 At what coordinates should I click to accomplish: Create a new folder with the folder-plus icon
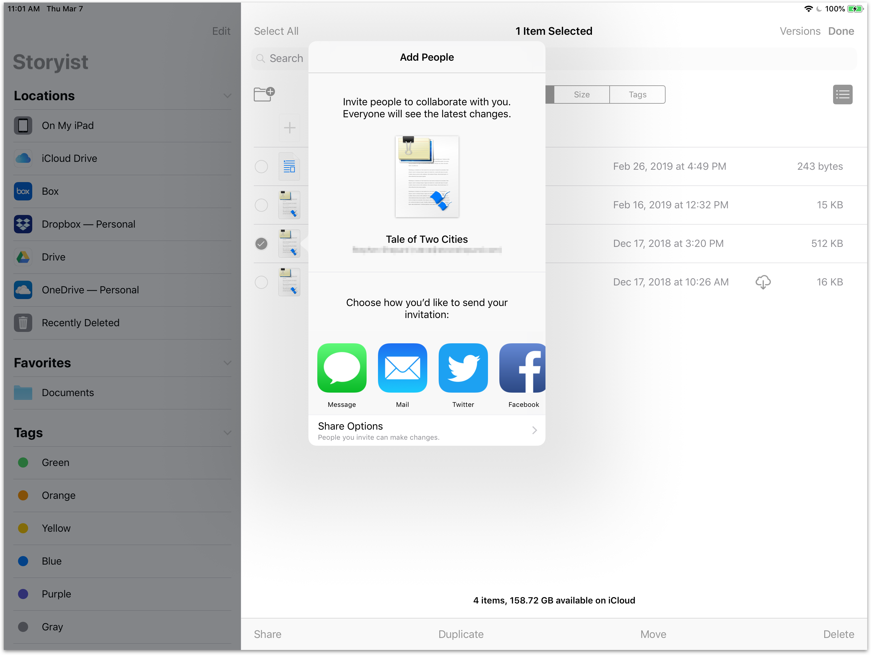[x=264, y=95]
